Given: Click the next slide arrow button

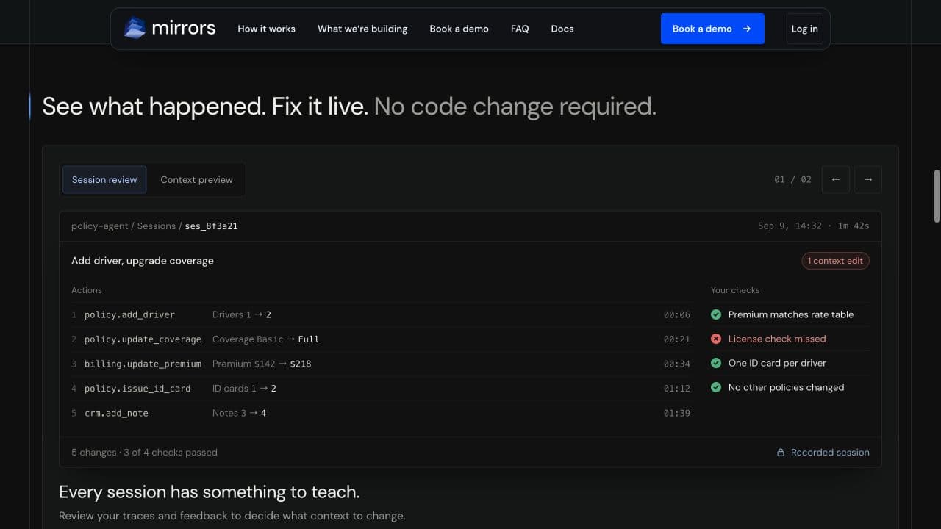Looking at the screenshot, I should tap(867, 179).
